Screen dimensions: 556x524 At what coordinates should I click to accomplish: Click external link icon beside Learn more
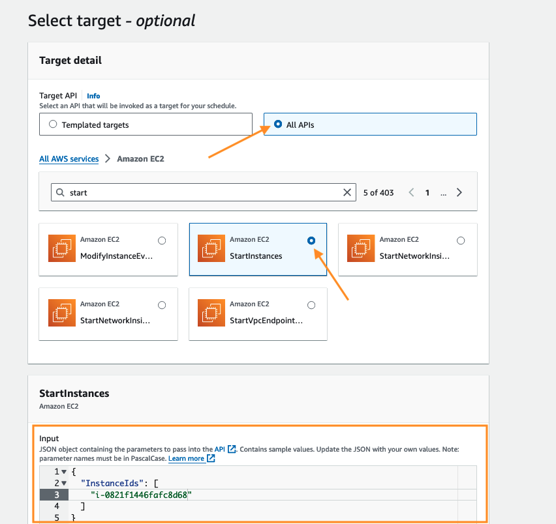[211, 459]
